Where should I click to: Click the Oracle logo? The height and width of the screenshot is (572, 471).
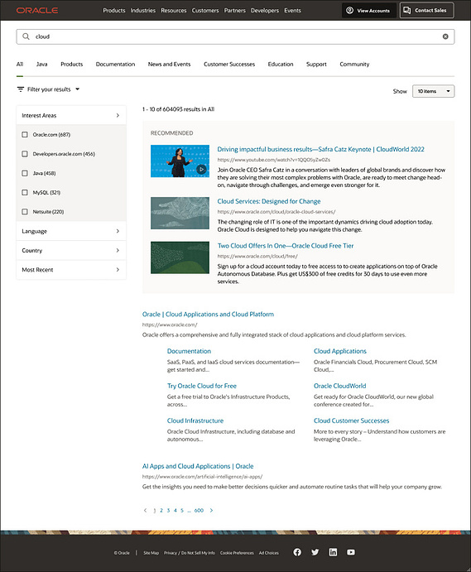click(x=37, y=10)
